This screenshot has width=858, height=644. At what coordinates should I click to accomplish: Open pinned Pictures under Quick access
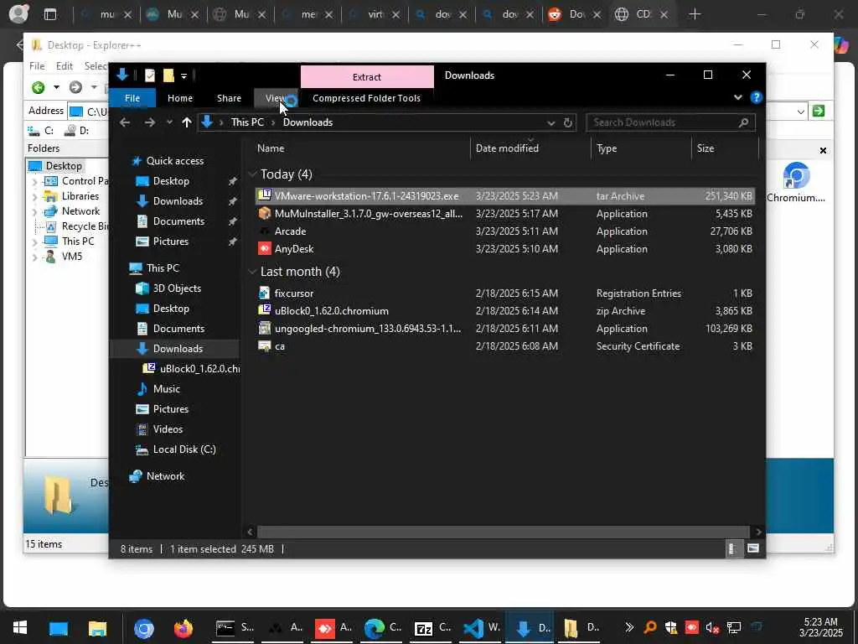[170, 241]
